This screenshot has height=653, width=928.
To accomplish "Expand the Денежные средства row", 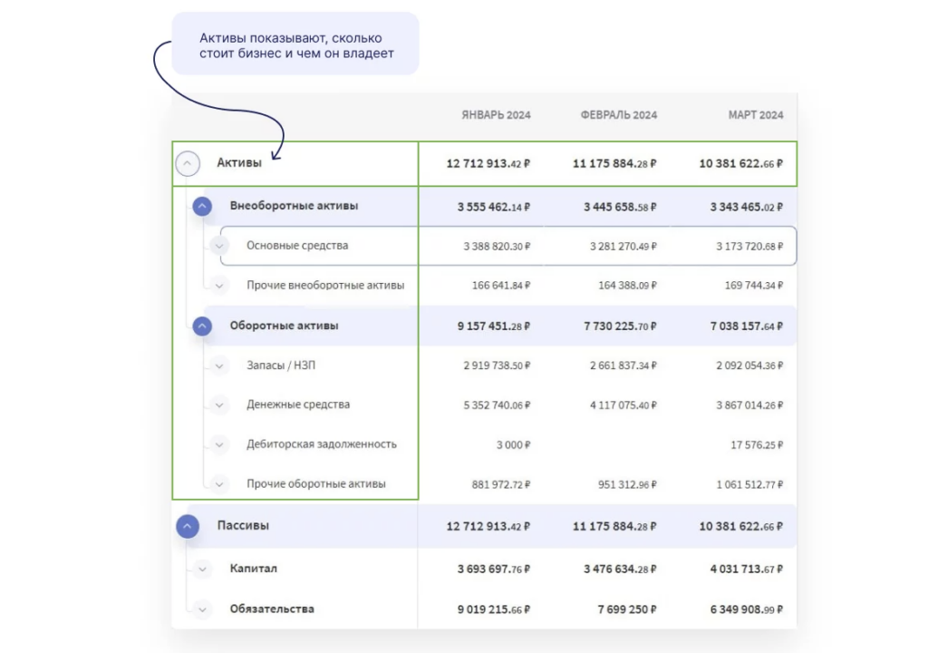I will pos(218,405).
